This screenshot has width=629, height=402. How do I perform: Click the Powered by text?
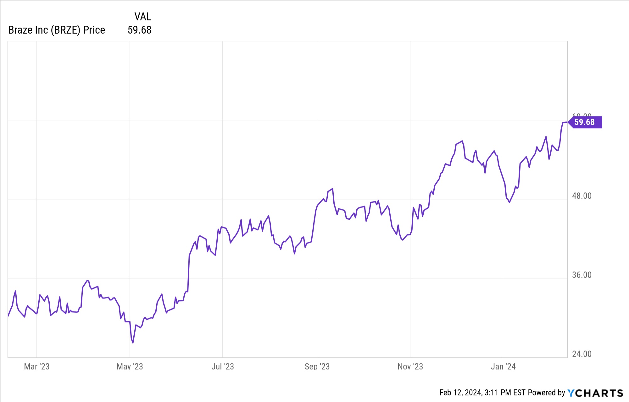pos(547,393)
